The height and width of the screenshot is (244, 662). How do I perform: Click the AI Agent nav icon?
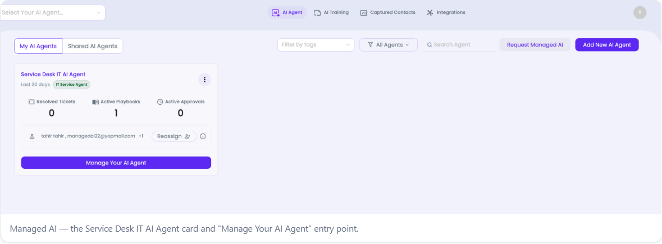pyautogui.click(x=275, y=13)
